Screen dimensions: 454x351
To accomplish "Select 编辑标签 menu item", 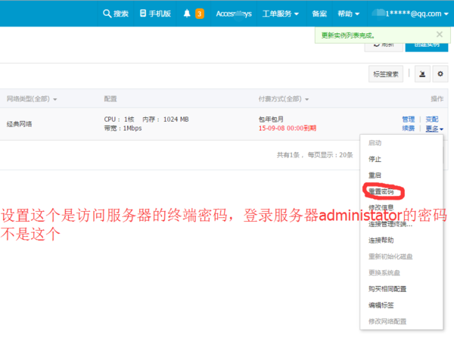I will pos(381,305).
